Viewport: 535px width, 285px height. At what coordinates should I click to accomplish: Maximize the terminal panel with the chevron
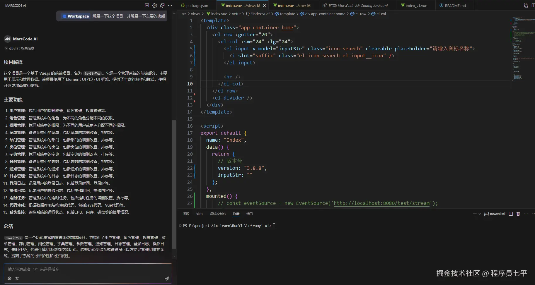(533, 214)
